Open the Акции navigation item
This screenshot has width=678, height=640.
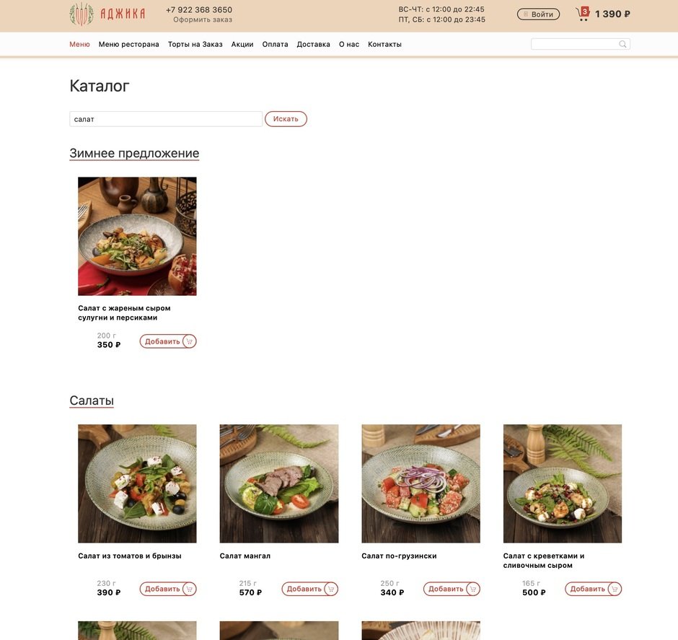242,44
